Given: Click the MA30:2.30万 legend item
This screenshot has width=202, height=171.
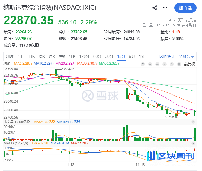Looking at the screenshot, I should pos(87,63).
